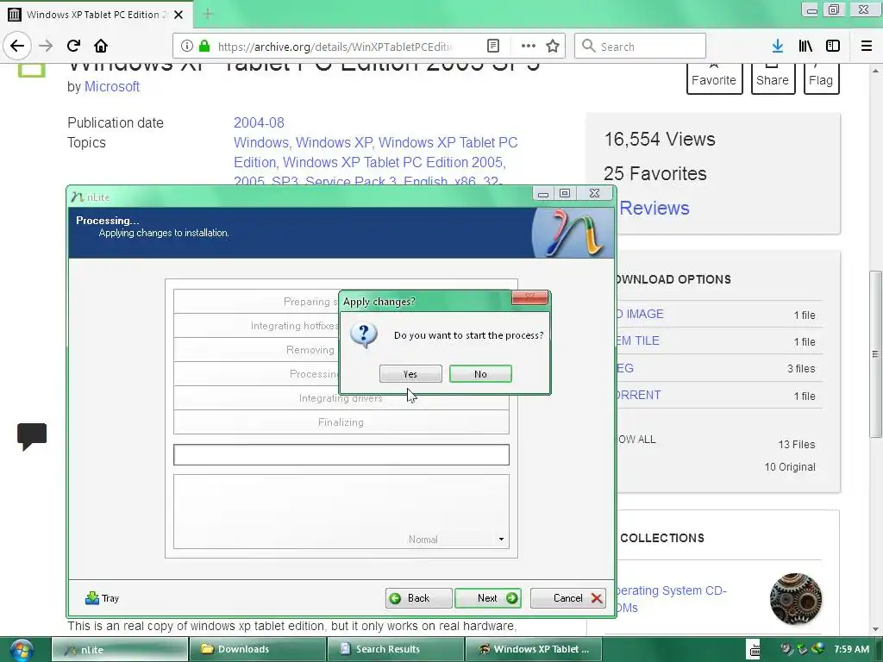This screenshot has height=662, width=883.
Task: Bookmark this page with star icon
Action: point(553,47)
